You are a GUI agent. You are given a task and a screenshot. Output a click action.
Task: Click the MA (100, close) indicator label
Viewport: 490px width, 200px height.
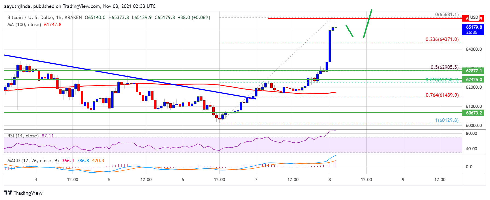tap(24, 25)
